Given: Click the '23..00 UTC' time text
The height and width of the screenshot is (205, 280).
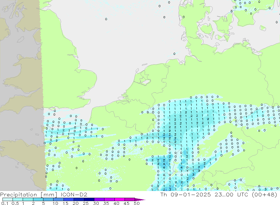Looking at the screenshot, I should (232, 194).
